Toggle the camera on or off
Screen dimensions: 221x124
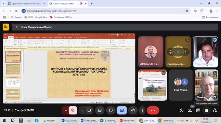[x=89, y=110]
